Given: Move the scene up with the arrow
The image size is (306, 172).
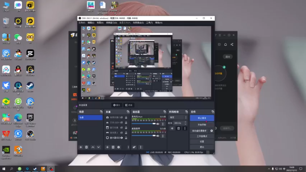Looking at the screenshot, I should pyautogui.click(x=93, y=147).
